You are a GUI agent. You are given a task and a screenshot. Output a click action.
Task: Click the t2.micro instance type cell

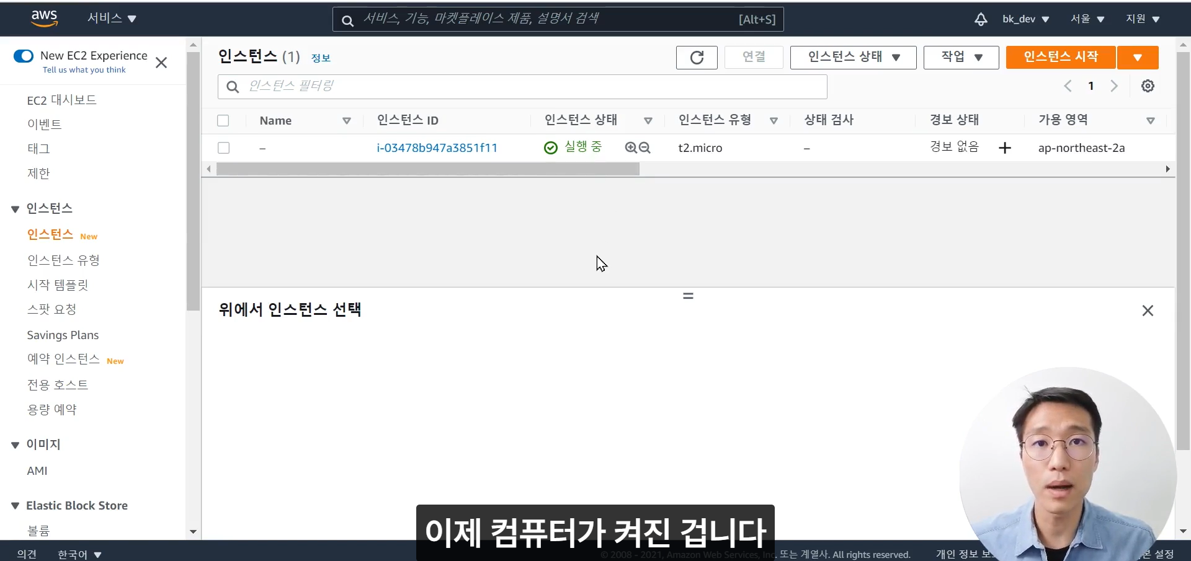[x=700, y=148]
